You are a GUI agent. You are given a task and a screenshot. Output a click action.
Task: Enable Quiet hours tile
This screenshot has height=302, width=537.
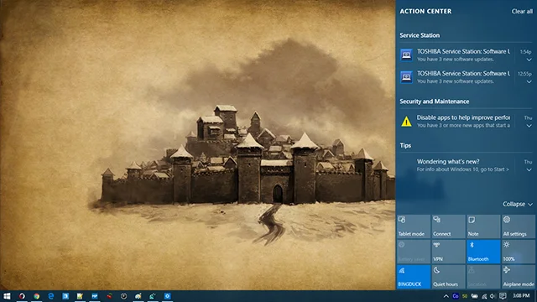pyautogui.click(x=448, y=276)
